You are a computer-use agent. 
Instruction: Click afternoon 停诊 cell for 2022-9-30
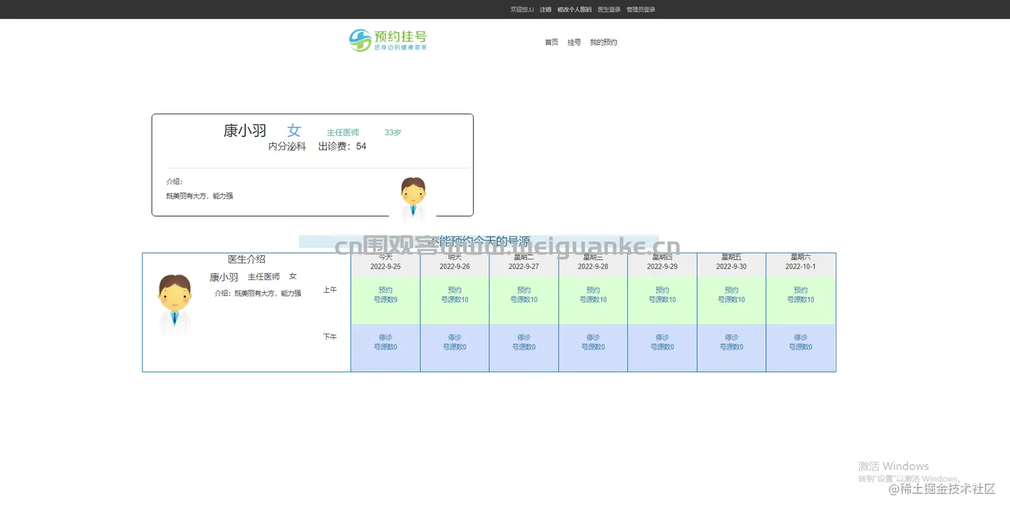731,348
